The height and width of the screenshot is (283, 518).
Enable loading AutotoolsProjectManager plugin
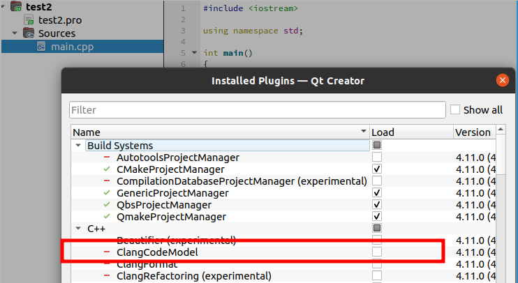pos(377,157)
